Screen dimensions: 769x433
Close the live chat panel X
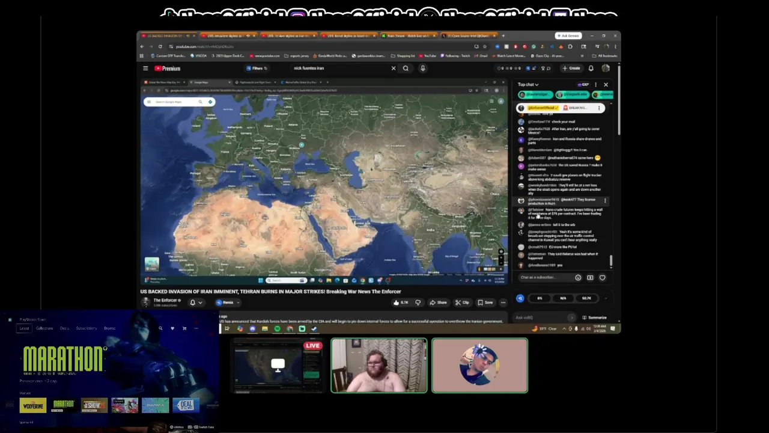(606, 85)
